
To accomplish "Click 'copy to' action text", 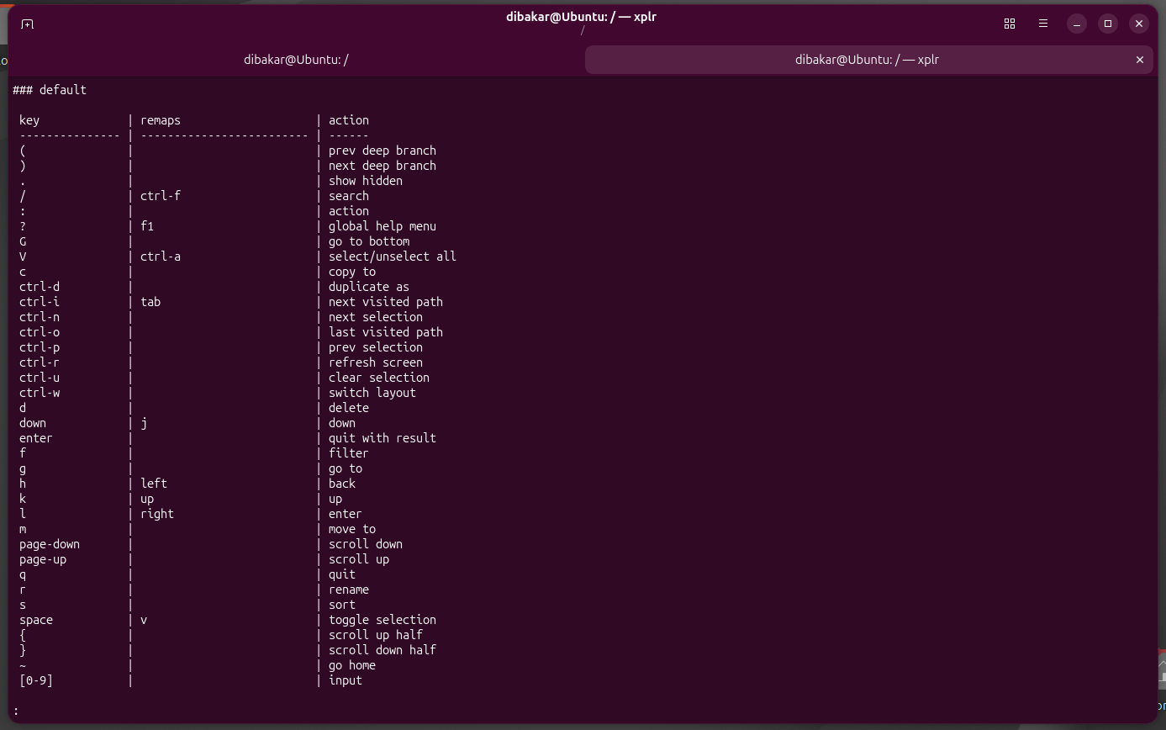I will [352, 272].
